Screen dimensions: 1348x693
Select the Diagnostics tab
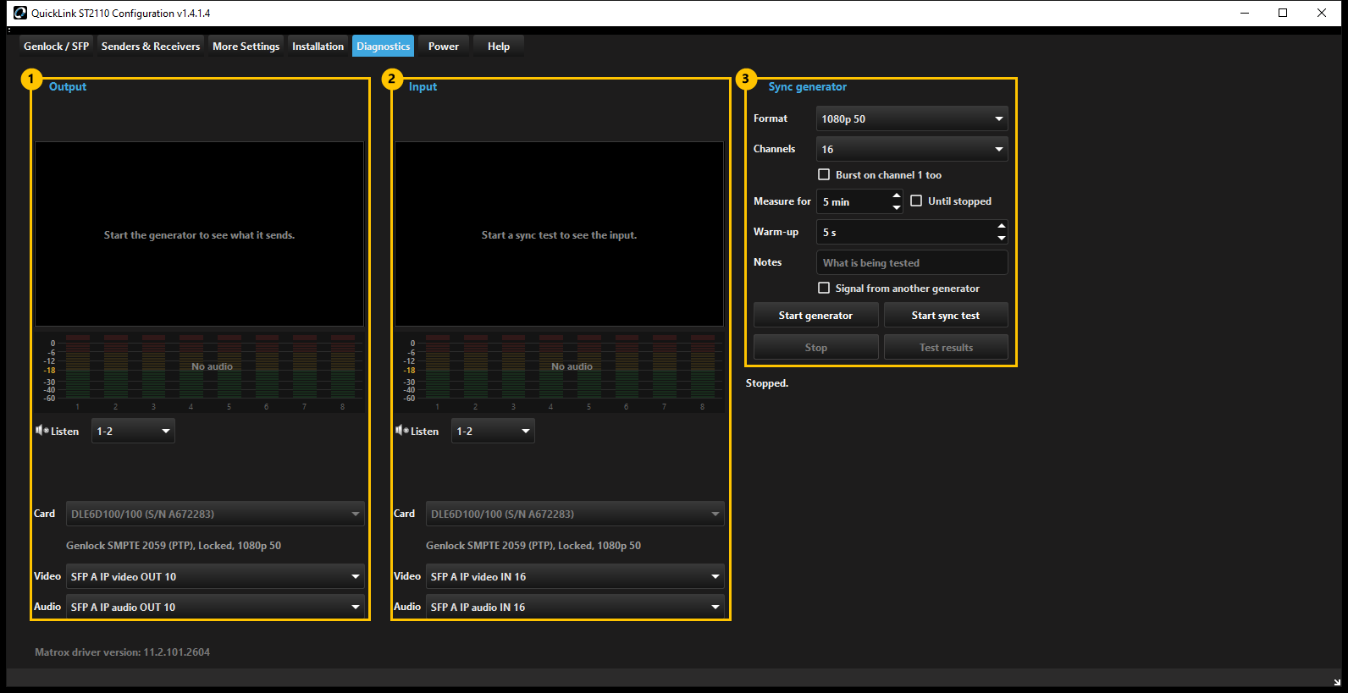[x=384, y=47]
